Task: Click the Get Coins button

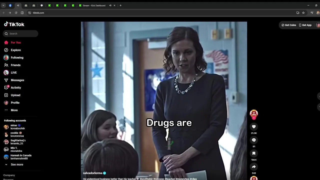Action: click(x=289, y=25)
